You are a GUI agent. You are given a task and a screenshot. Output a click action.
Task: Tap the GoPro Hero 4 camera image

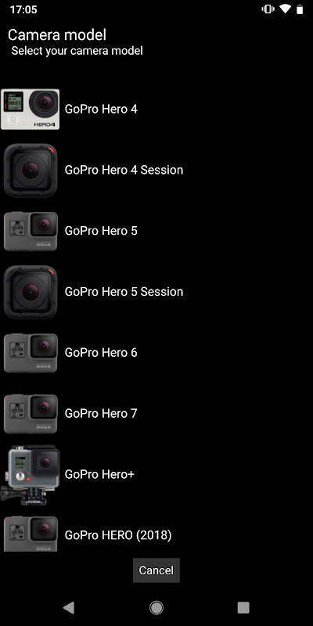click(31, 109)
